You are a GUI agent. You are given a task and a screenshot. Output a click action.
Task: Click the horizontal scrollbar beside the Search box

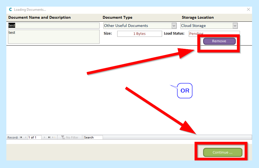point(177,137)
